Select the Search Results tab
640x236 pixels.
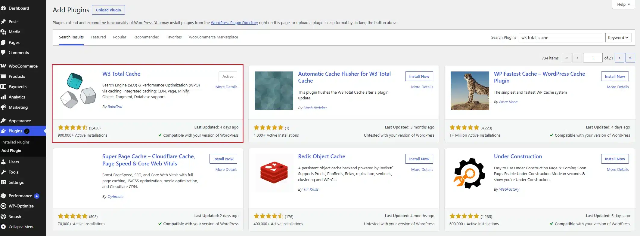71,37
